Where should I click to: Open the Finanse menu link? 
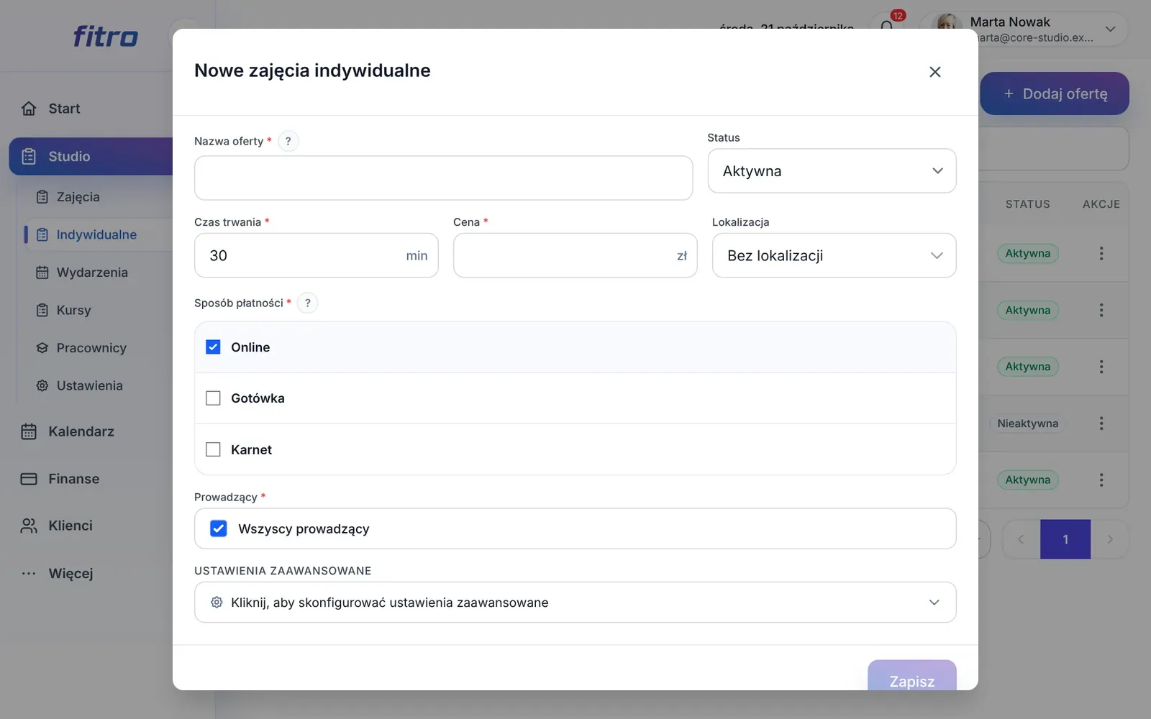73,479
